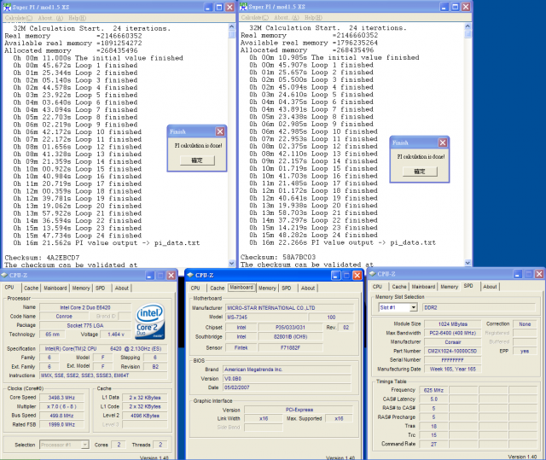Click the Intel Core 2 Duo logo

[x=150, y=321]
